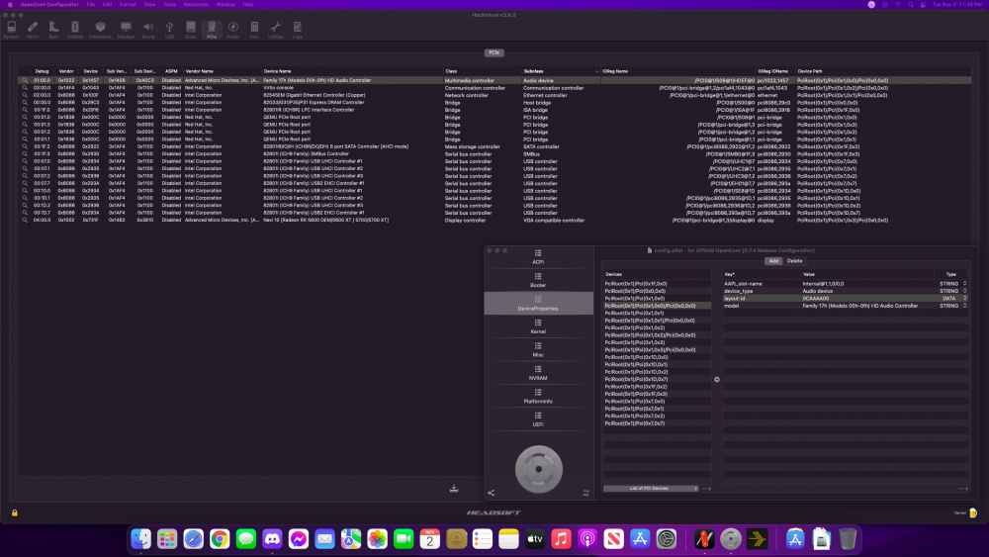Open the Trash in the Dock
This screenshot has width=989, height=557.
[x=848, y=539]
